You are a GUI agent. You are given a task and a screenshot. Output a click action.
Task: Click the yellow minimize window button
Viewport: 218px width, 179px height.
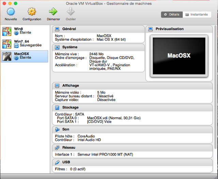point(10,3)
